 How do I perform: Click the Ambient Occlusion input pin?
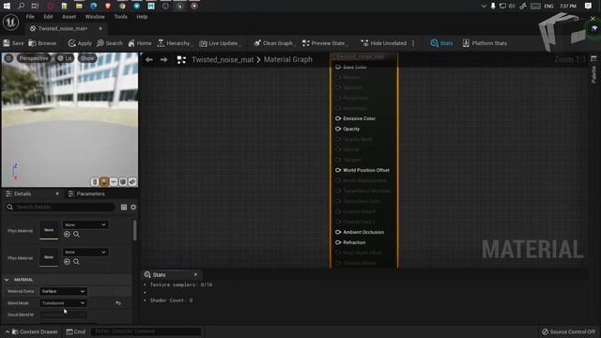(x=338, y=232)
